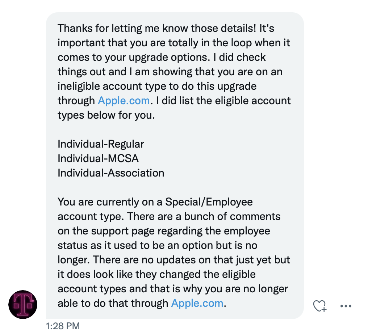Click the 'it does look like they changed' line

click(x=156, y=275)
